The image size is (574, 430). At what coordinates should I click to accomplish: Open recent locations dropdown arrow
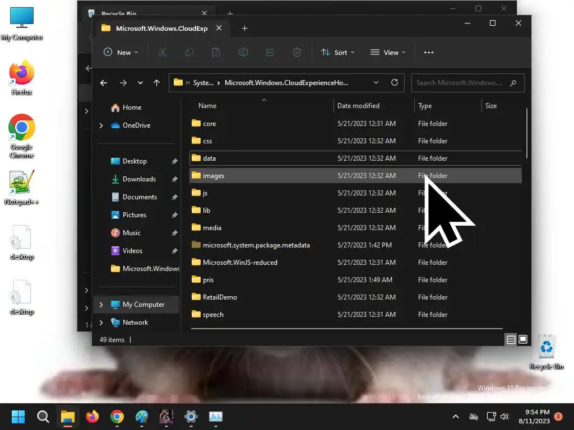[x=140, y=83]
